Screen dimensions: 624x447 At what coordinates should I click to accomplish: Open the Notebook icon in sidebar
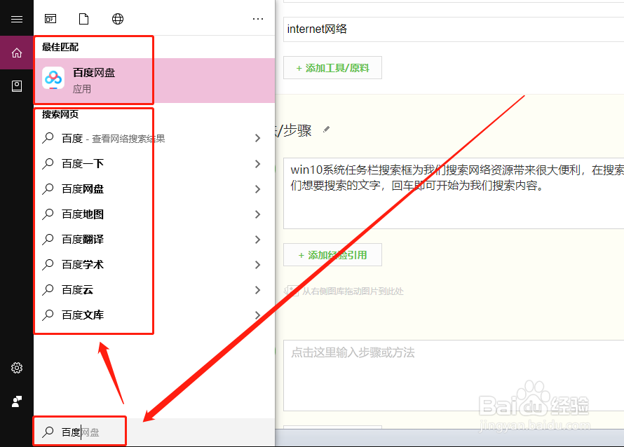tap(17, 86)
